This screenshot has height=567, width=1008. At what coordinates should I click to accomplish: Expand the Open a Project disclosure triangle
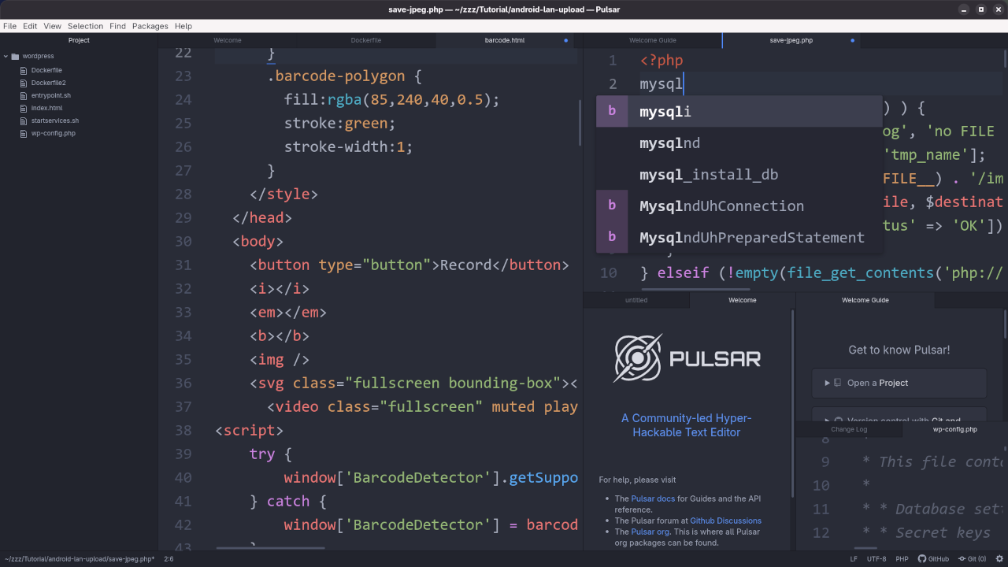coord(827,384)
